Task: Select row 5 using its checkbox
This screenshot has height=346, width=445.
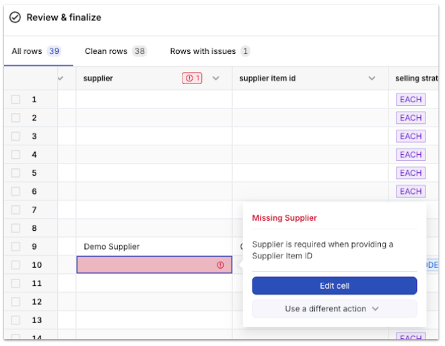Action: pos(15,173)
